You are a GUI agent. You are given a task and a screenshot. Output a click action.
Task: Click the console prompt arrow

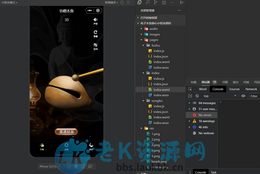pyautogui.click(x=220, y=102)
